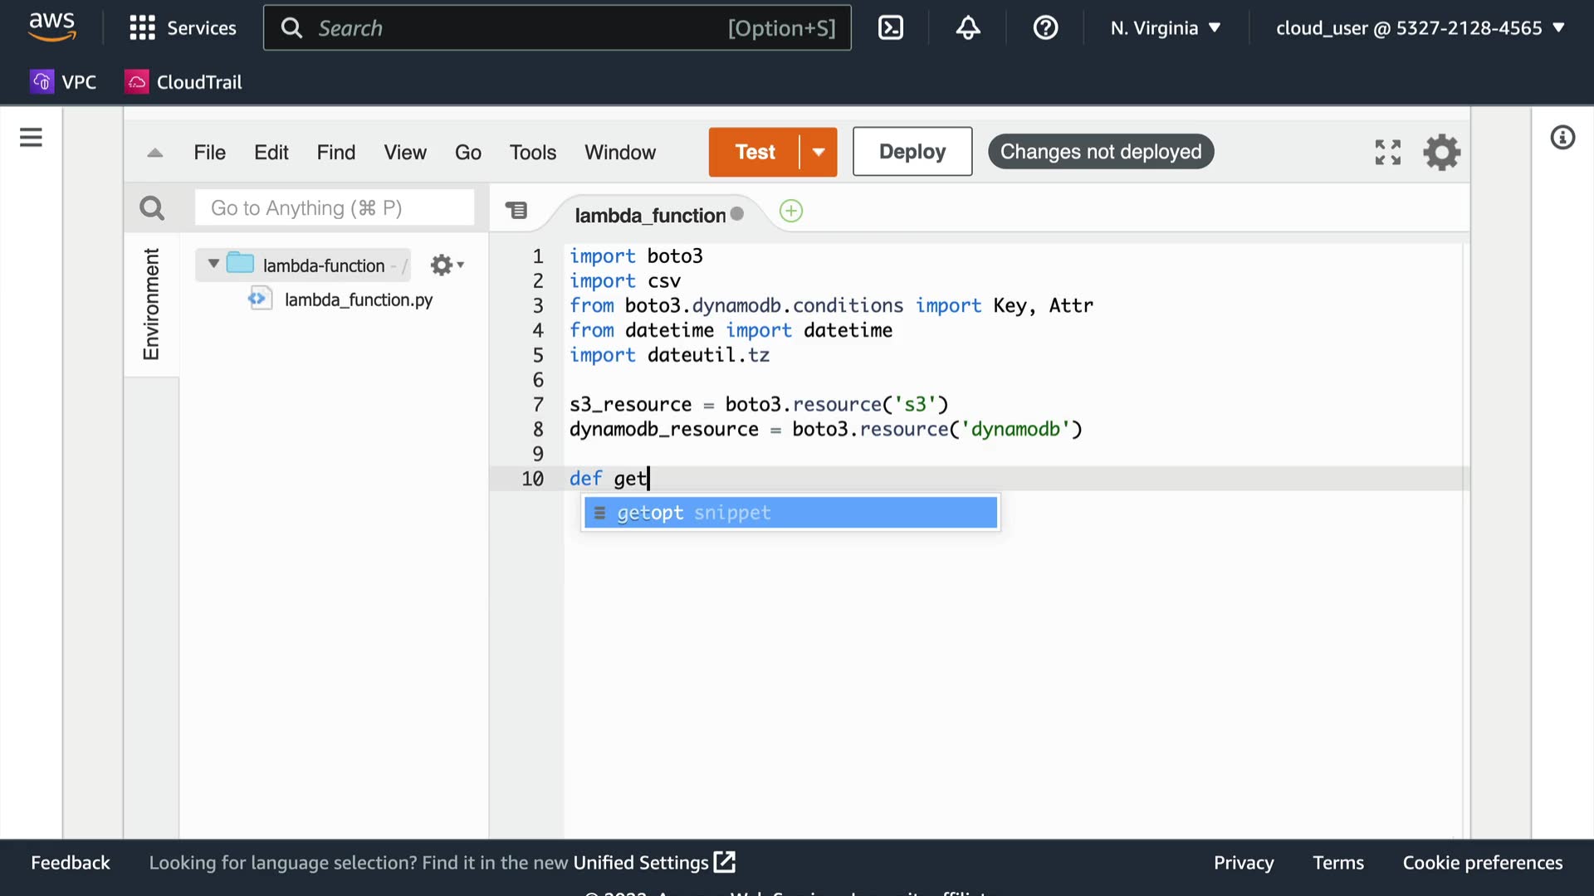Open the info panel icon on right
1594x896 pixels.
pyautogui.click(x=1562, y=138)
